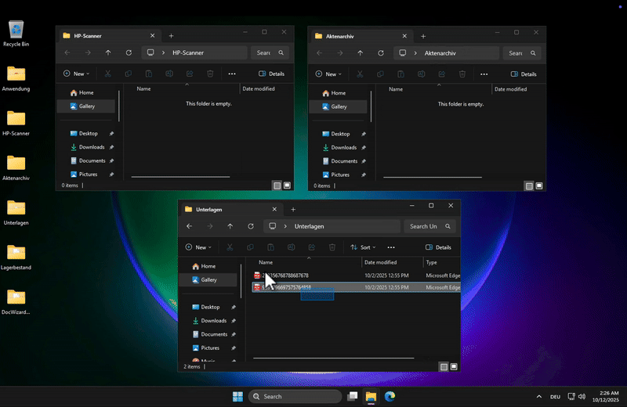Screen dimensions: 627x407
Task: Open New dropdown in HP-Scanner window
Action: [x=76, y=74]
